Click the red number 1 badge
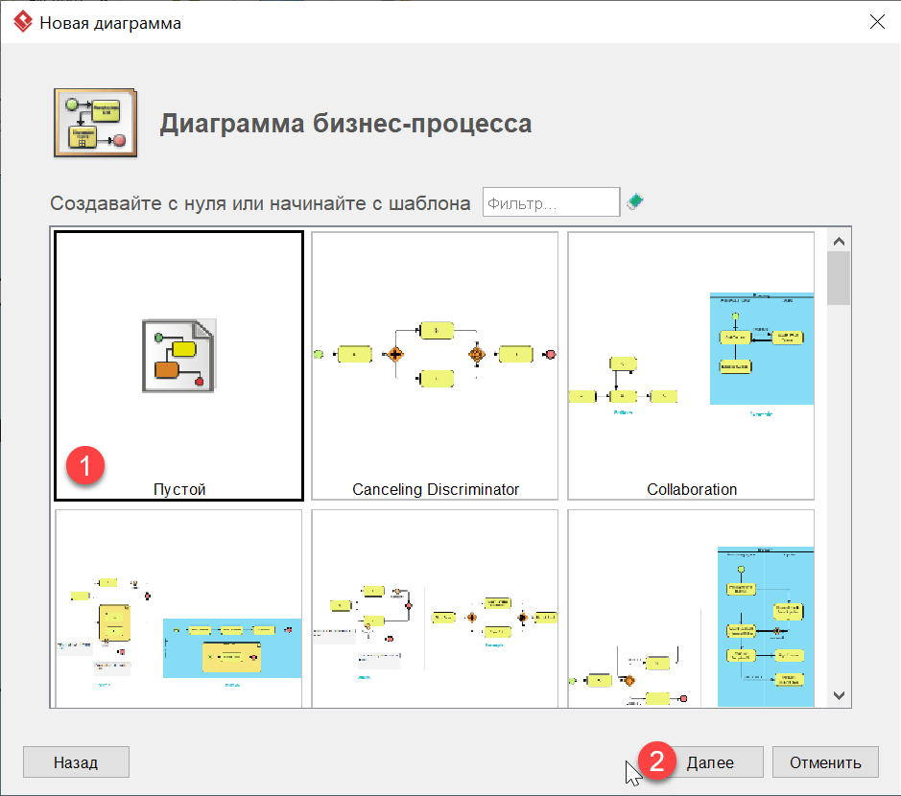Viewport: 901px width, 796px height. coord(84,465)
